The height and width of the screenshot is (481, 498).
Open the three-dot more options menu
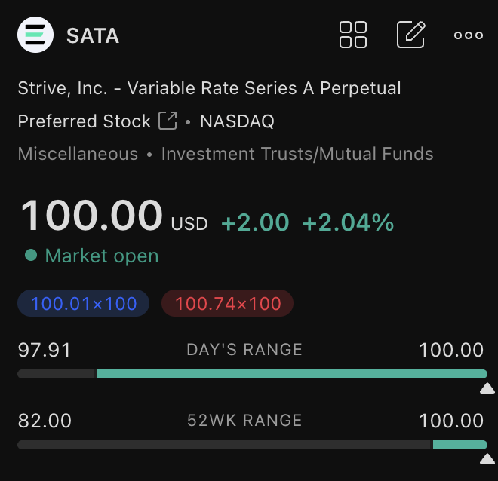[x=469, y=35]
